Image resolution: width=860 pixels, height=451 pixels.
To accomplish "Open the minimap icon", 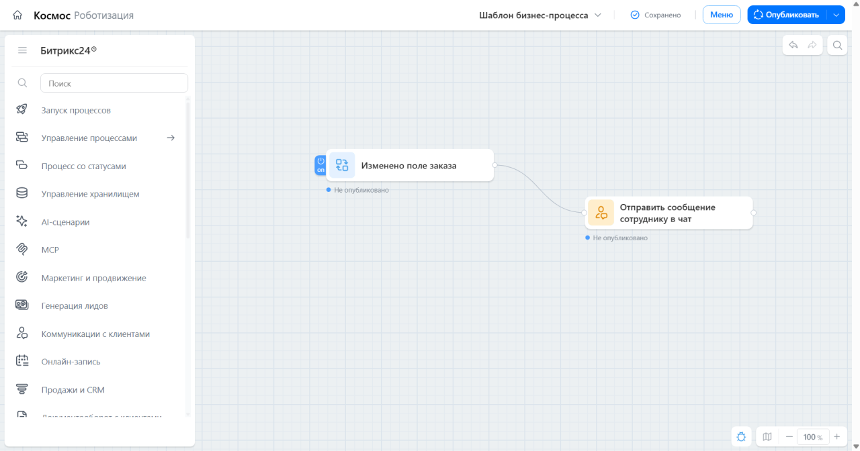I will (767, 437).
